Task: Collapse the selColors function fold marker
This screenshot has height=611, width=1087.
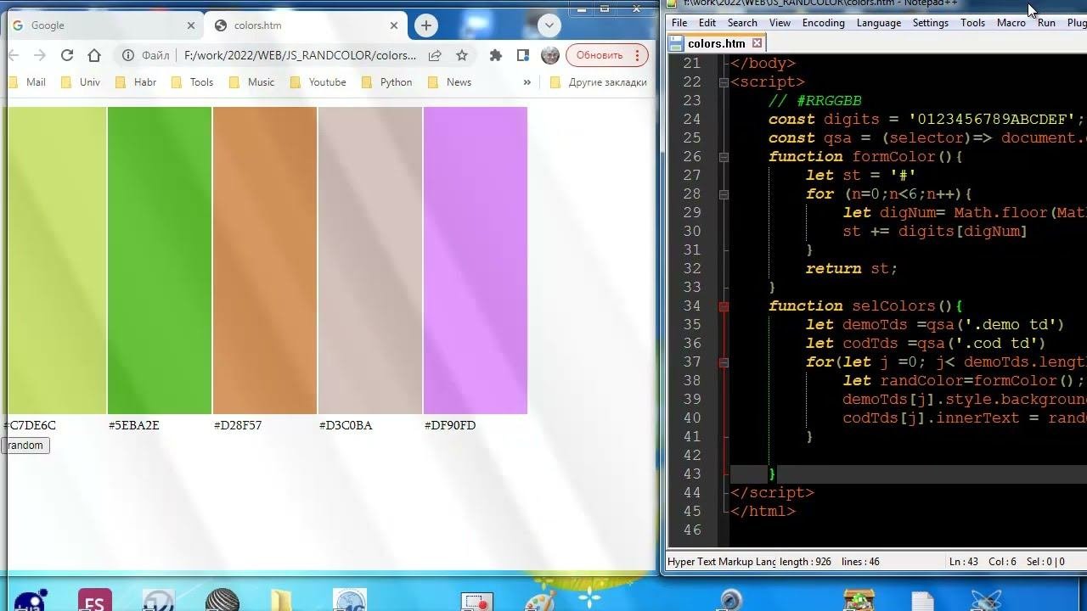Action: [x=724, y=306]
